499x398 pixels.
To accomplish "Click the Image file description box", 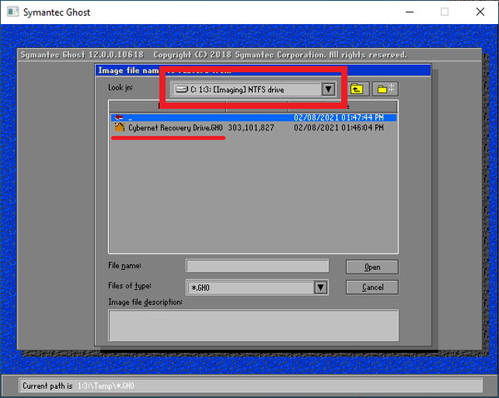I will pyautogui.click(x=254, y=325).
